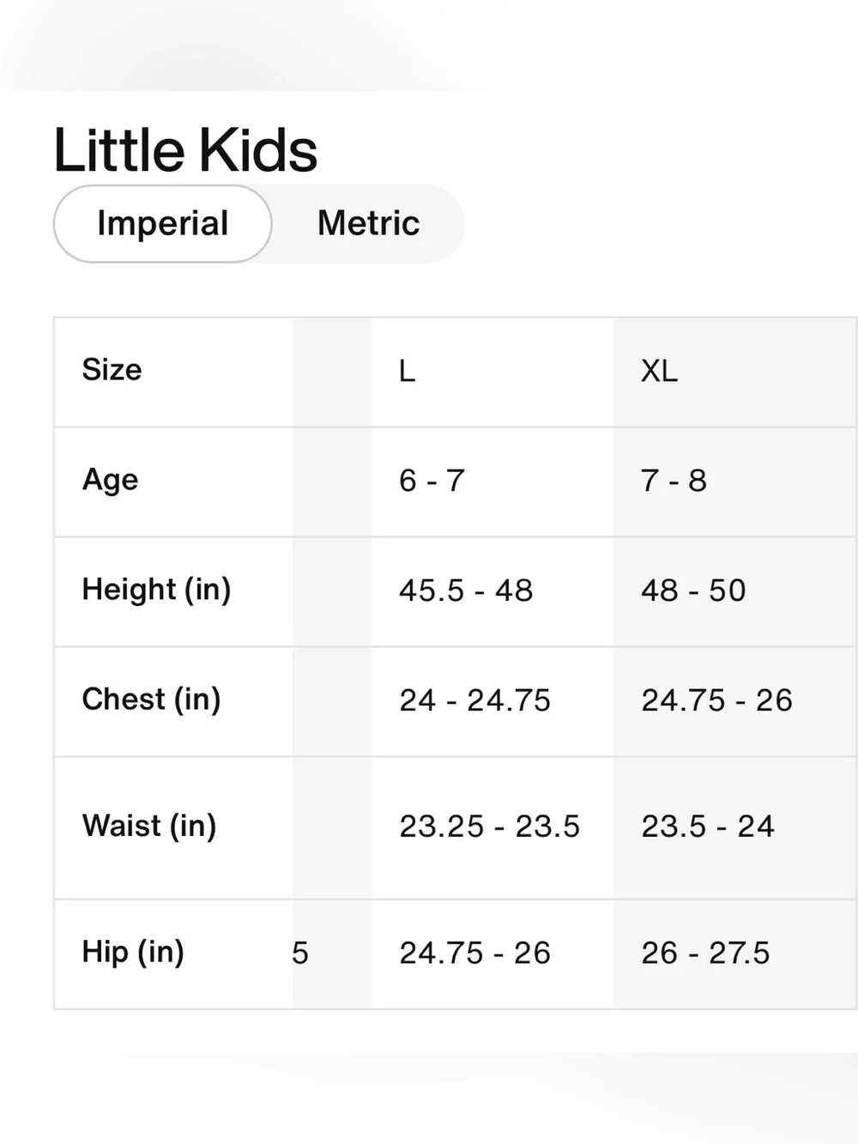The height and width of the screenshot is (1144, 858).
Task: Switch to Metric units toggle
Action: tap(368, 224)
